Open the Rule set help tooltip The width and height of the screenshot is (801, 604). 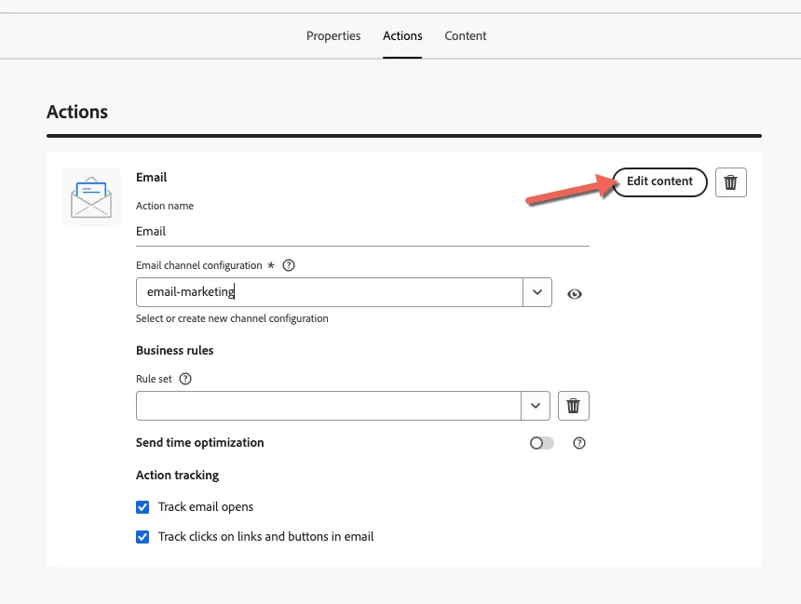pos(185,379)
